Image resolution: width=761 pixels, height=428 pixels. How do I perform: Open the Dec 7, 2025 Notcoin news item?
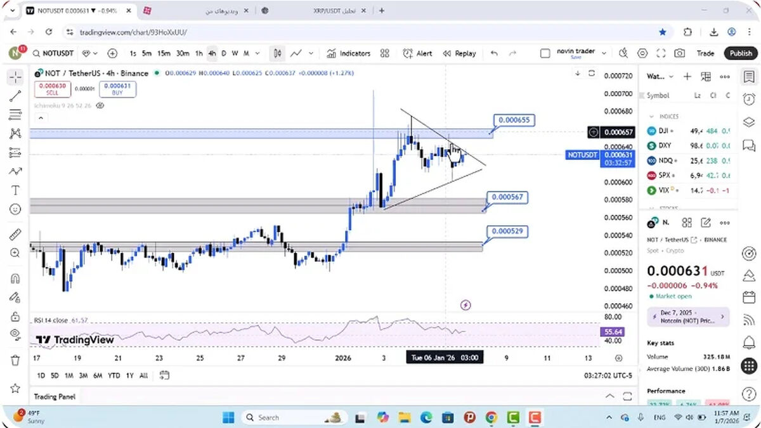click(x=689, y=317)
